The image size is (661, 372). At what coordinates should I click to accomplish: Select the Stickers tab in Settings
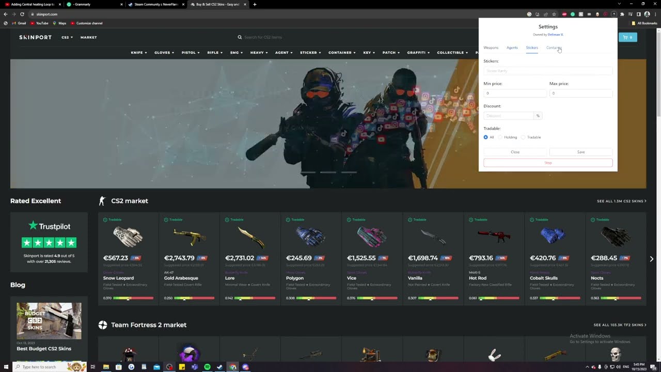click(532, 48)
